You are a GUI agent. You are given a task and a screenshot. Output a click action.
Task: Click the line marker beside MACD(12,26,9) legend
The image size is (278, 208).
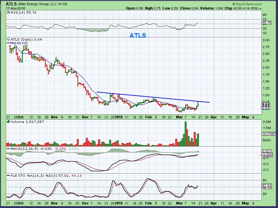point(8,149)
